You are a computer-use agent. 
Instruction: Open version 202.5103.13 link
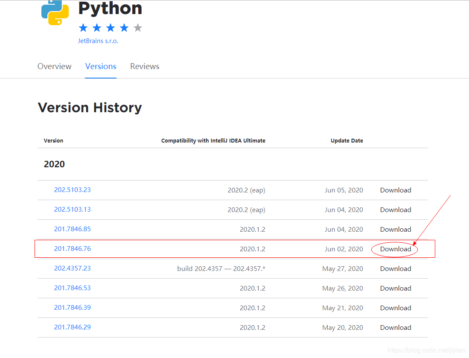[72, 210]
